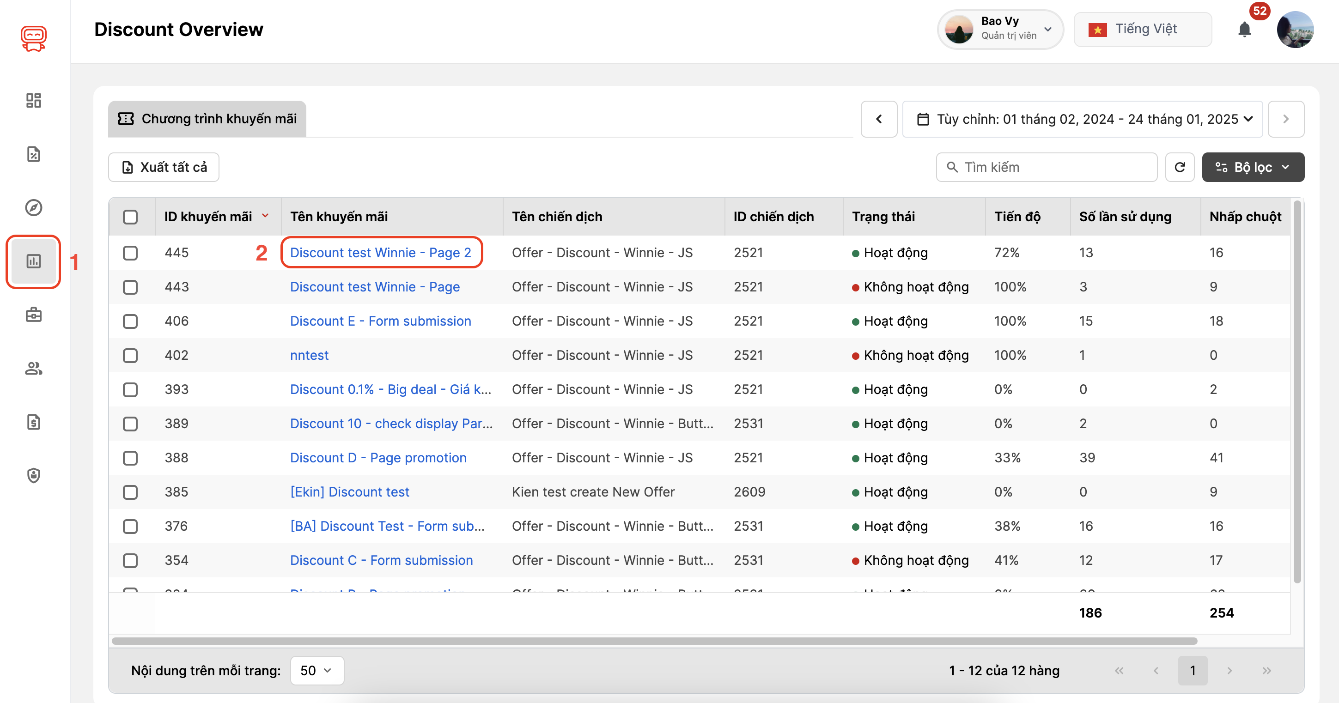Click the percent document sidebar icon

[x=33, y=154]
